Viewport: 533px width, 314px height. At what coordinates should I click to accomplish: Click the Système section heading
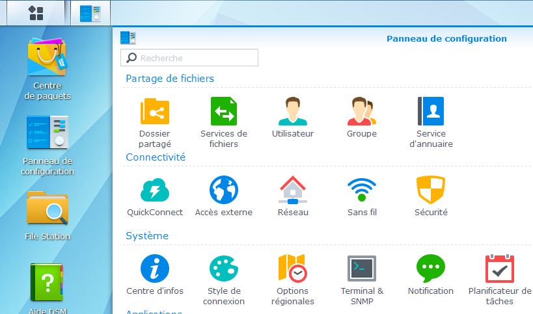tap(147, 236)
